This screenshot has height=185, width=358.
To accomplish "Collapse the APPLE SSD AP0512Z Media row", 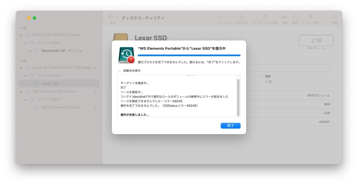I will pyautogui.click(x=21, y=35).
